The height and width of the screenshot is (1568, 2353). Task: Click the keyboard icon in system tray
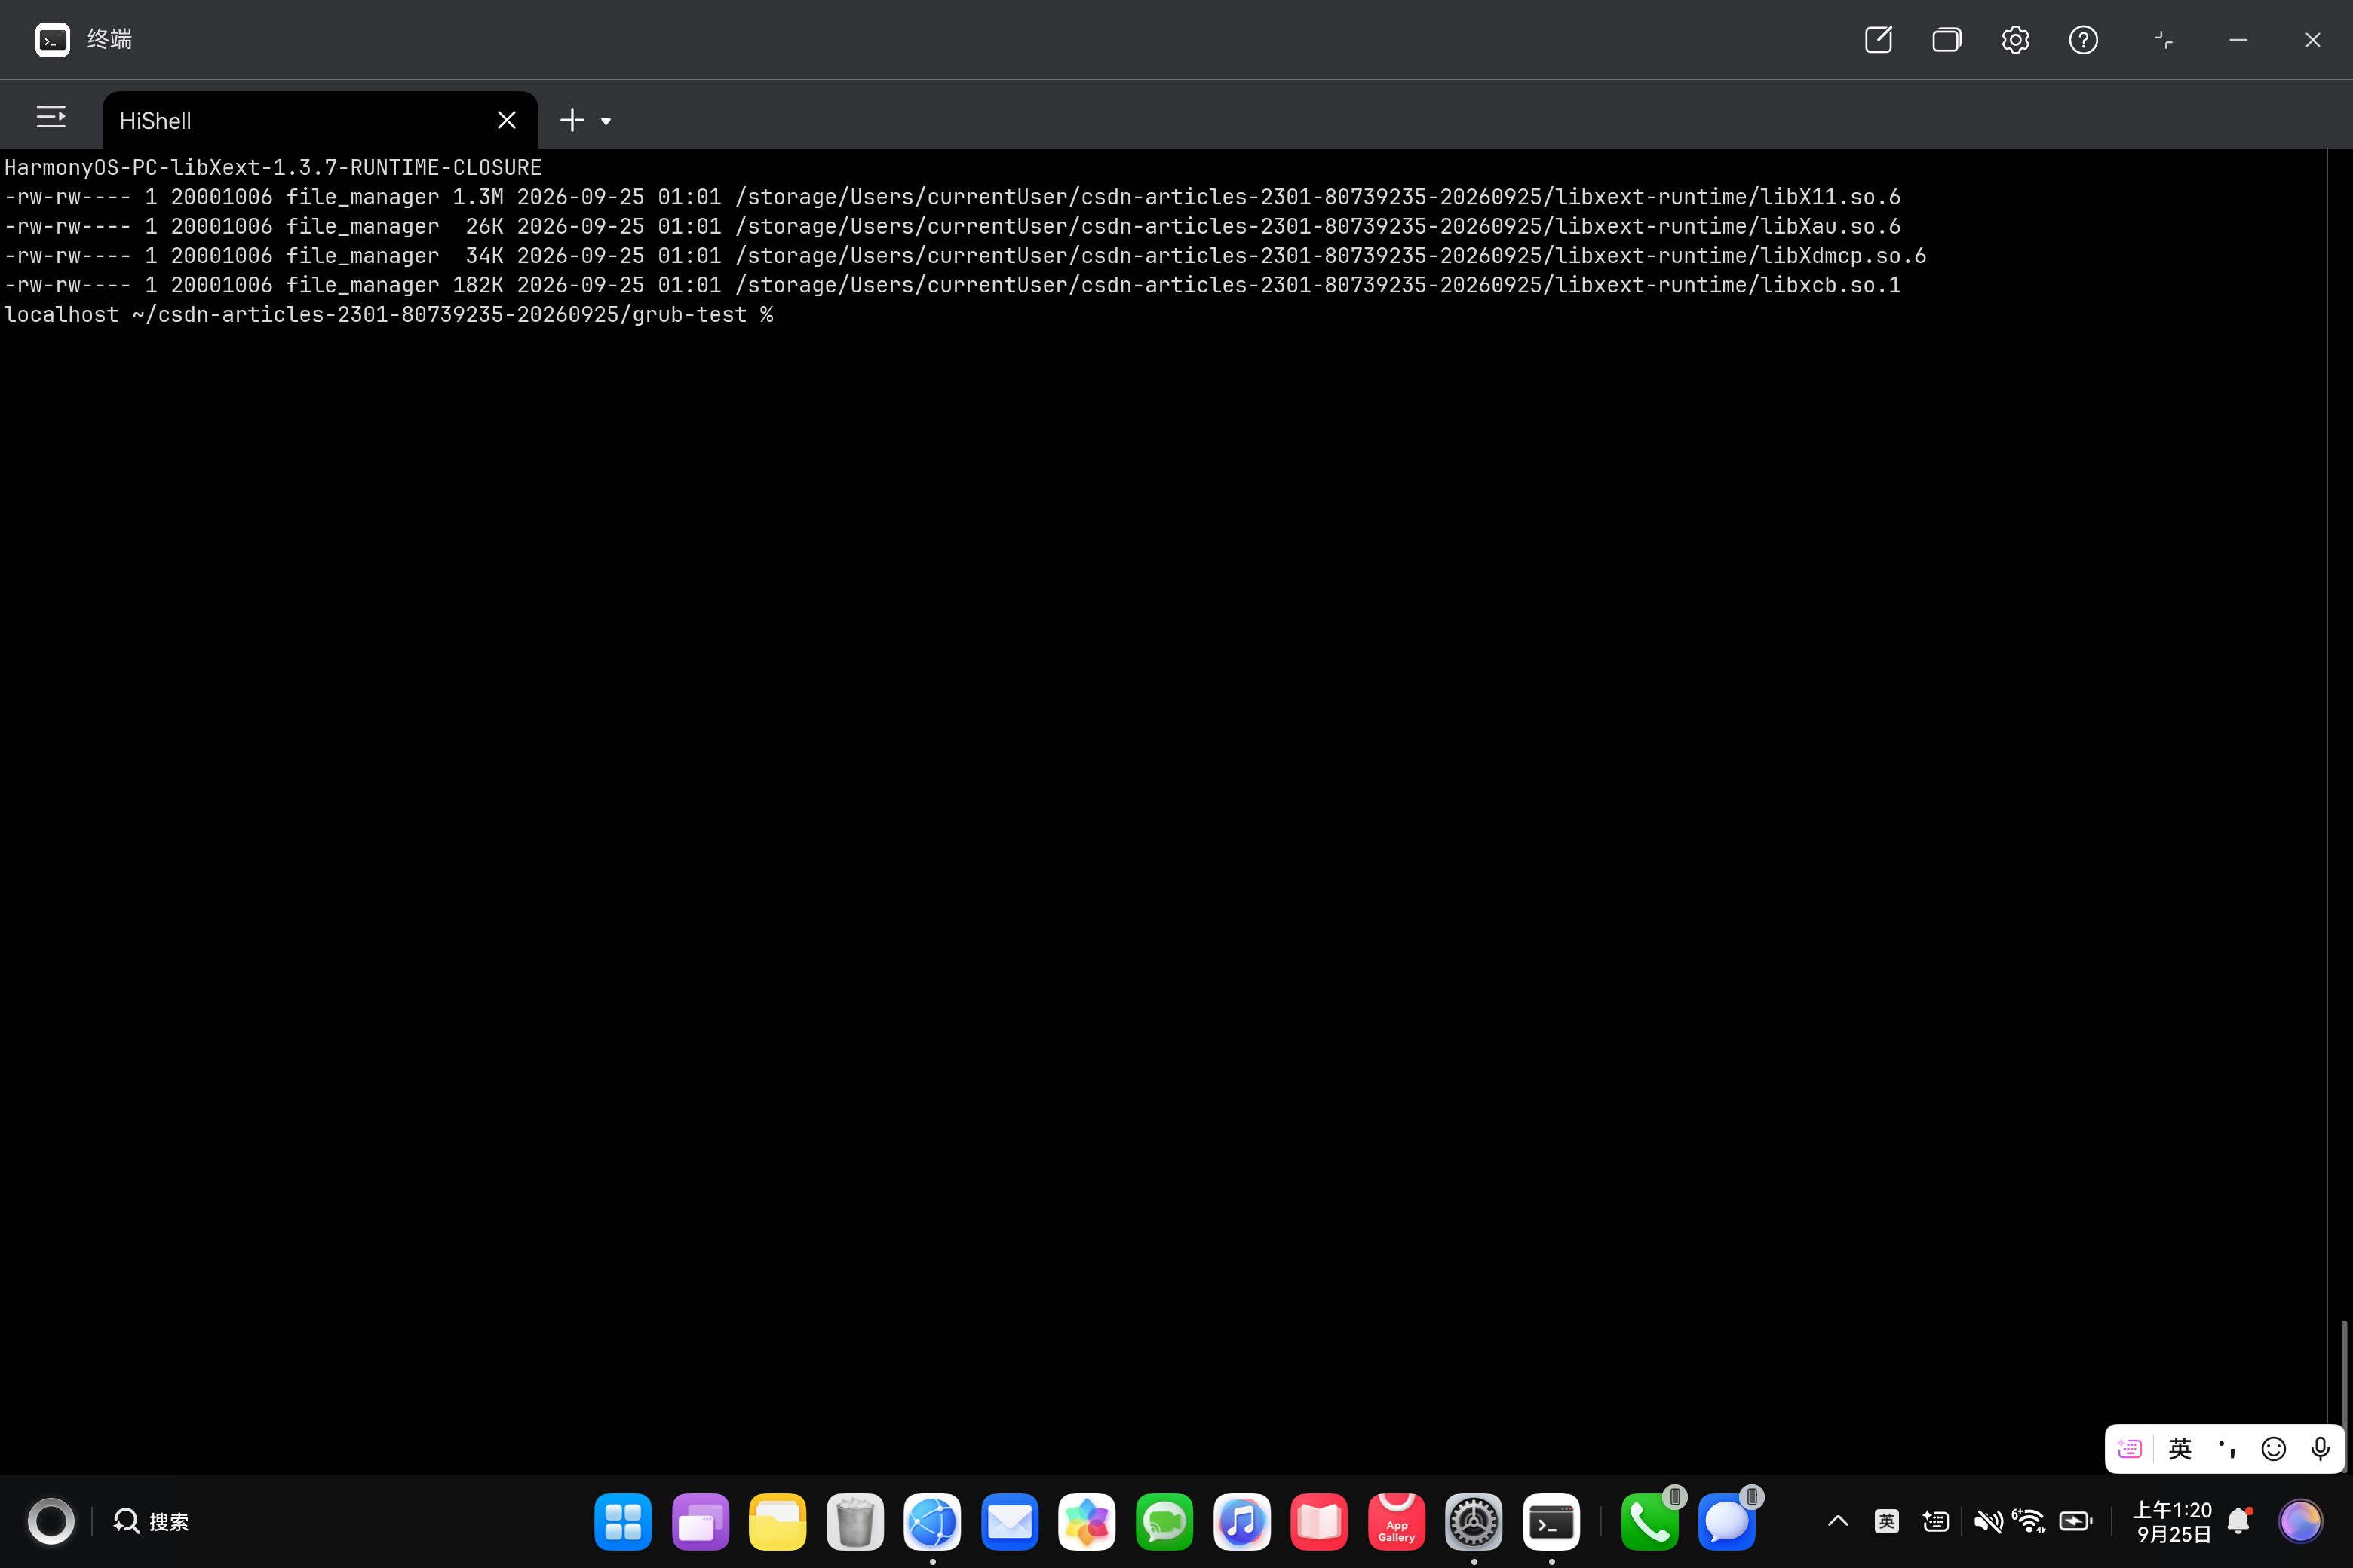click(x=1936, y=1521)
